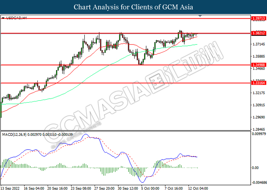Click the 12 Oct 04:00 time label
This screenshot has height=190, width=267.
click(198, 188)
